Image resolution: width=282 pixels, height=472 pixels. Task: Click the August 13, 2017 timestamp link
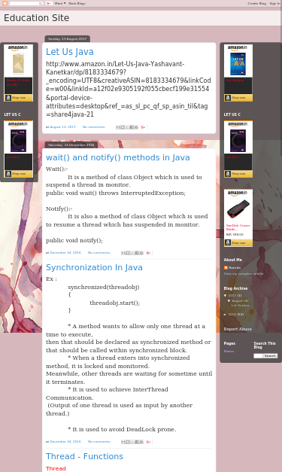pos(62,127)
